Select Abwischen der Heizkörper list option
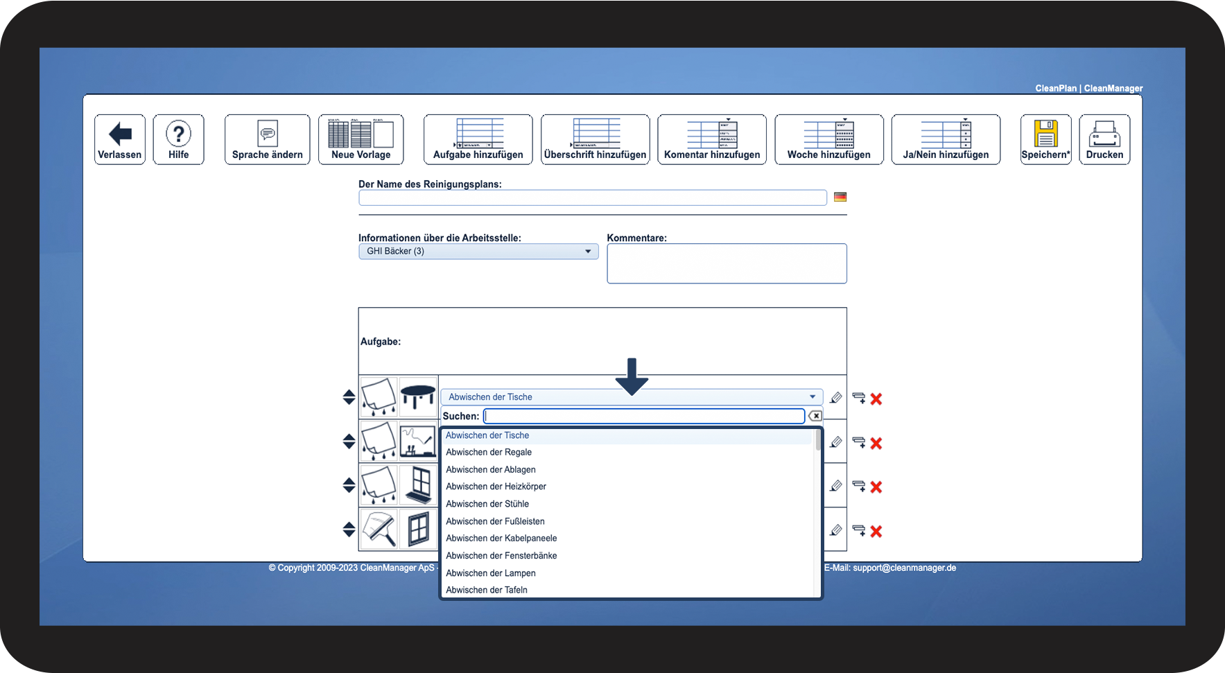This screenshot has width=1225, height=673. tap(628, 487)
